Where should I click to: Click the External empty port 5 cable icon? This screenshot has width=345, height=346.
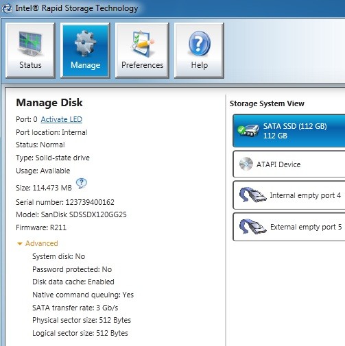pyautogui.click(x=252, y=226)
